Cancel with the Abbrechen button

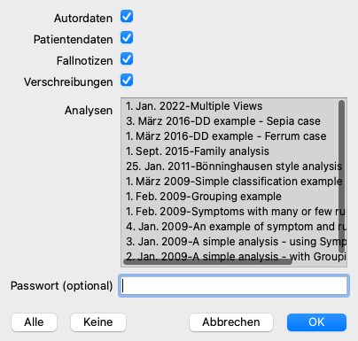(x=231, y=322)
